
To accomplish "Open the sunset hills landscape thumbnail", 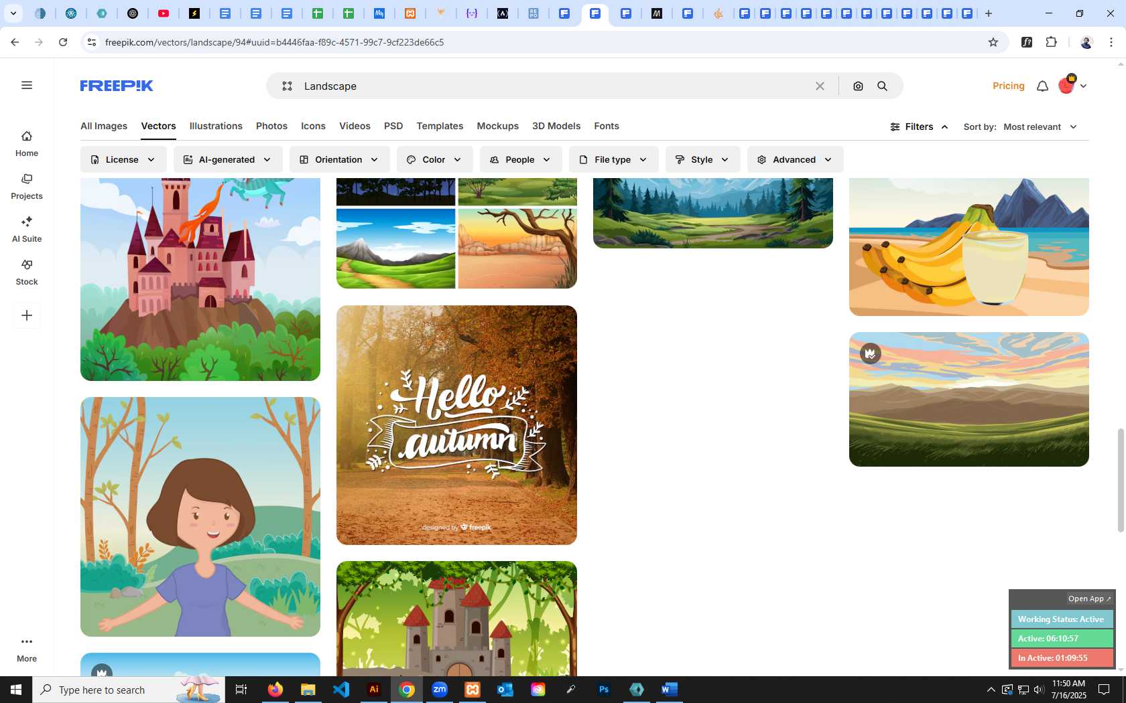I will tap(969, 400).
